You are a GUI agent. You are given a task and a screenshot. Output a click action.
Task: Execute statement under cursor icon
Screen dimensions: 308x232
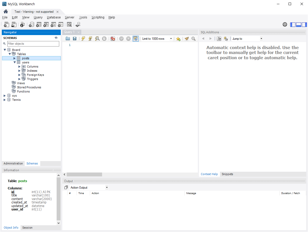[x=90, y=39]
